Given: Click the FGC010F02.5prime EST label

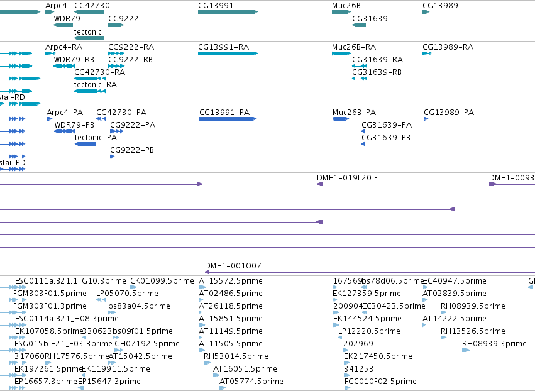Looking at the screenshot, I should point(380,382).
